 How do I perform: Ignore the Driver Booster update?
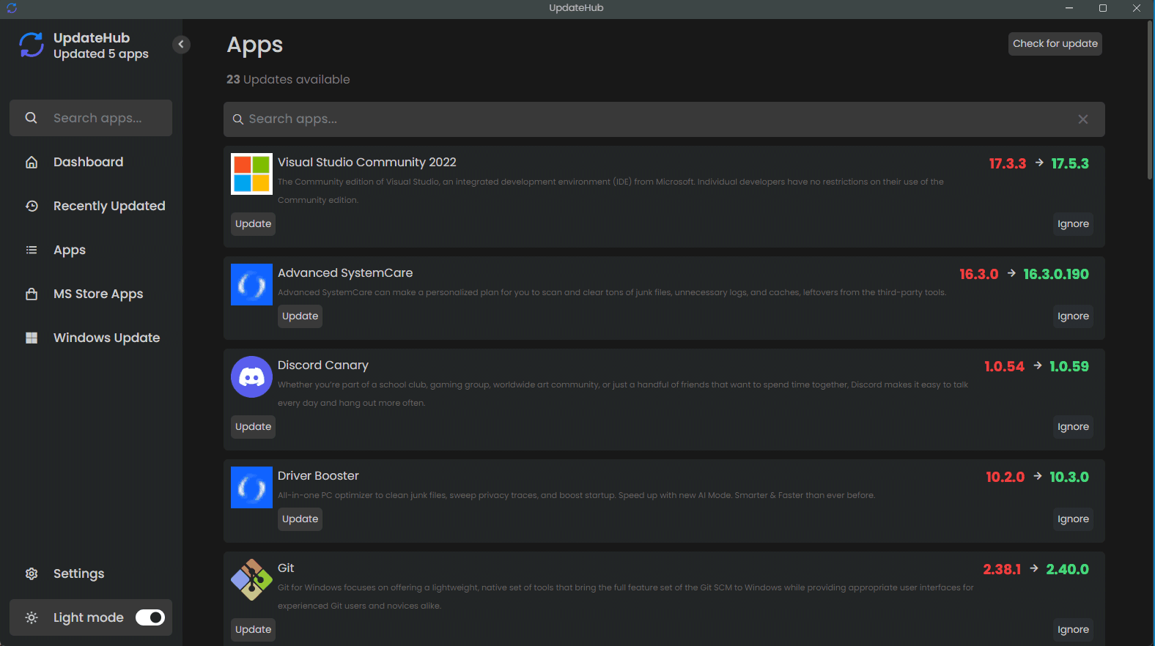[x=1073, y=519]
